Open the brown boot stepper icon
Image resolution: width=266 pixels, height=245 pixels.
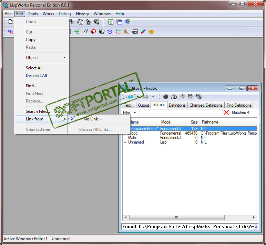click(126, 31)
